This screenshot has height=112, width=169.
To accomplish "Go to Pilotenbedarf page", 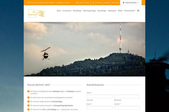I will (x=130, y=11).
